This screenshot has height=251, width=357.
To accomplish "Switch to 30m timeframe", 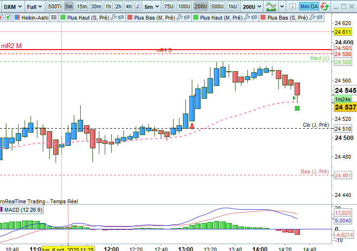I will pos(96,6).
